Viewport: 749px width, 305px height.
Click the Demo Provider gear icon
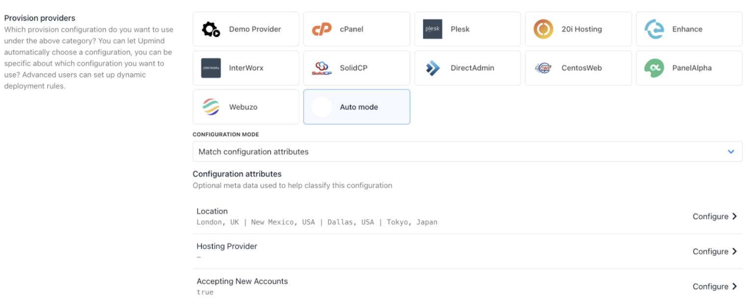pos(211,29)
